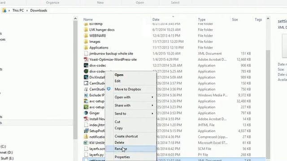The image size is (287, 161).
Task: Click the navigation pane scrollbar thumb
Action: [75, 80]
